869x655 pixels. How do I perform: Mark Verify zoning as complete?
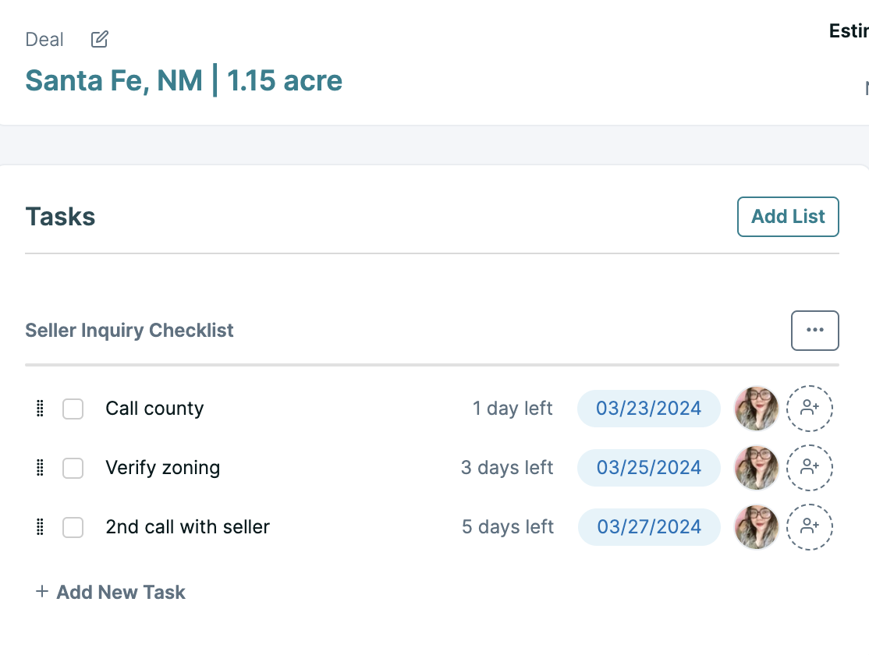click(x=73, y=469)
